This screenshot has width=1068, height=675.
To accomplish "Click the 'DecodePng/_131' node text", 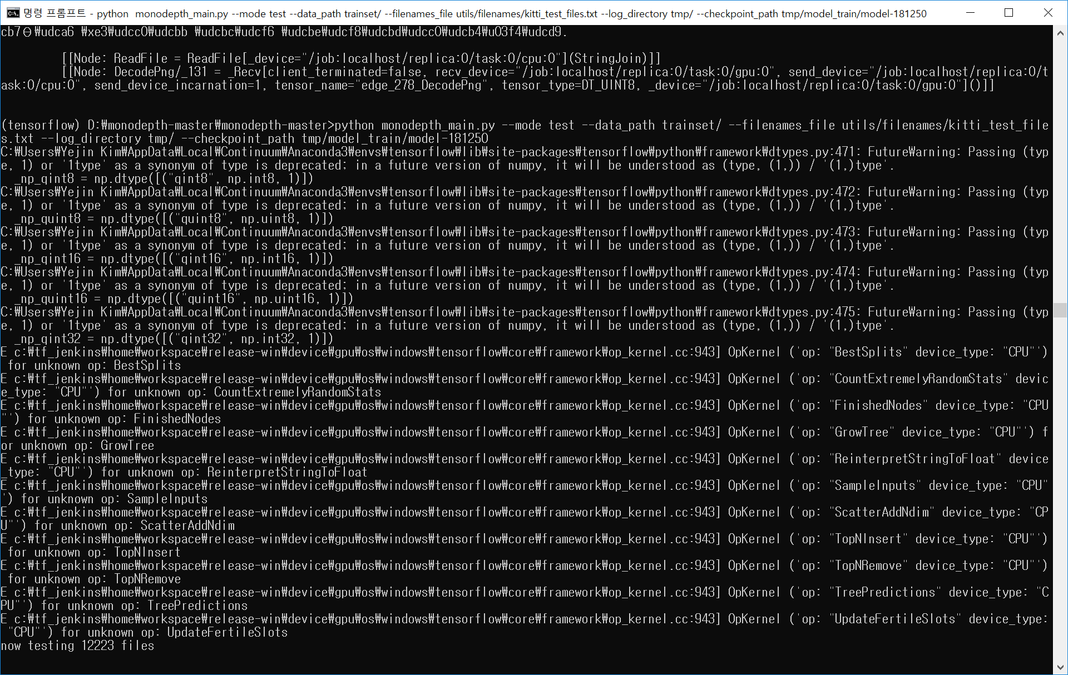I will (x=160, y=72).
